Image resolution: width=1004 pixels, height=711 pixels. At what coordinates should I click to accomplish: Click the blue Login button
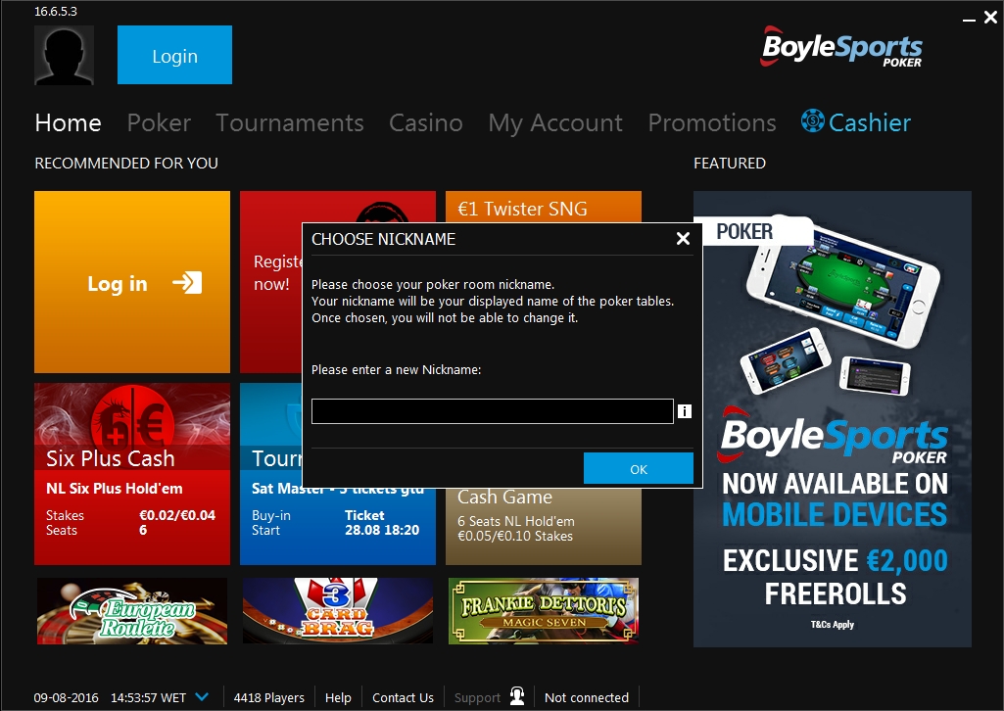[174, 55]
